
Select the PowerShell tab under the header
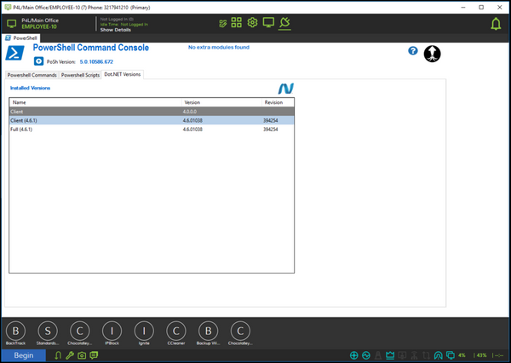coord(21,38)
